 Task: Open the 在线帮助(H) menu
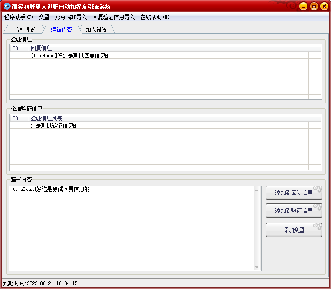pos(155,17)
